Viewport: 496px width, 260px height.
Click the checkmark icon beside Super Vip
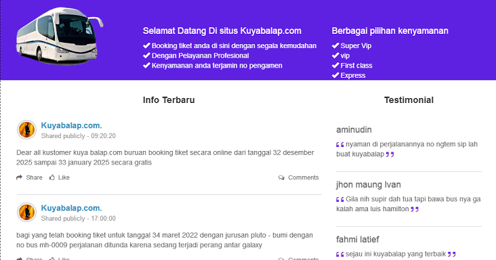tap(335, 45)
